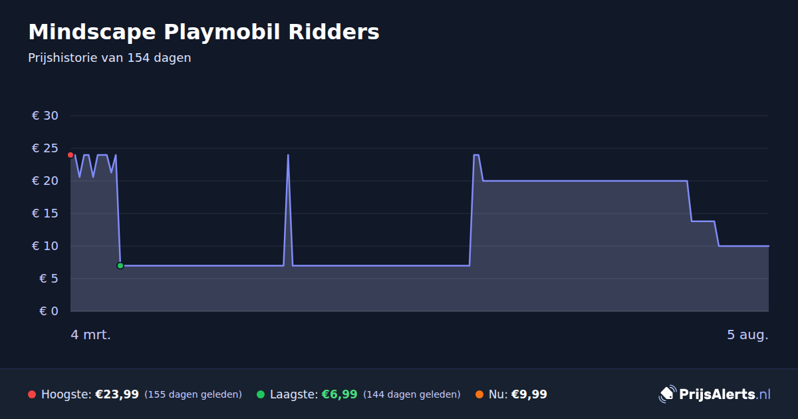This screenshot has width=798, height=419.
Task: Select the Prijshistorie van 154 dagen subtitle
Action: click(110, 58)
